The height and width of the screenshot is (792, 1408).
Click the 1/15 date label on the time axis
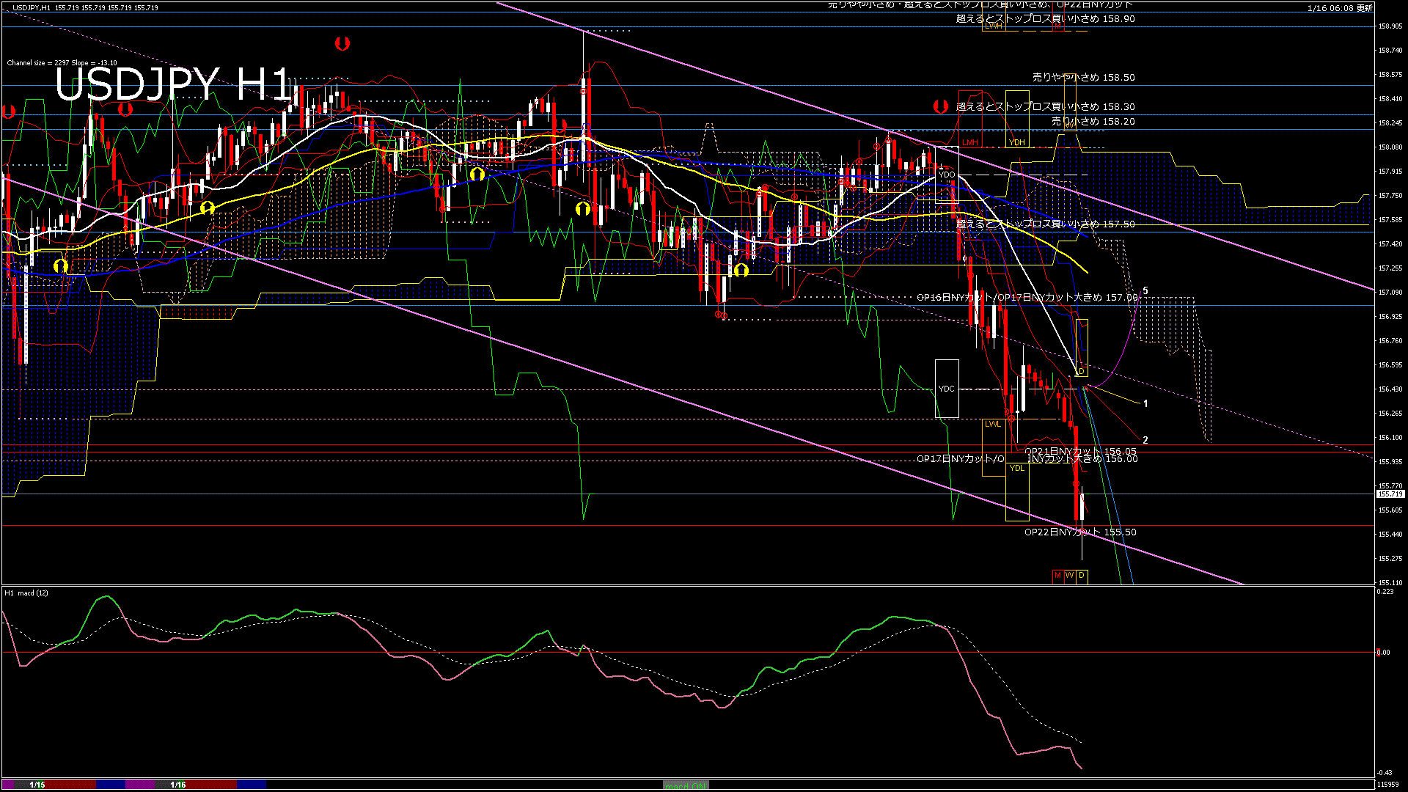click(37, 785)
